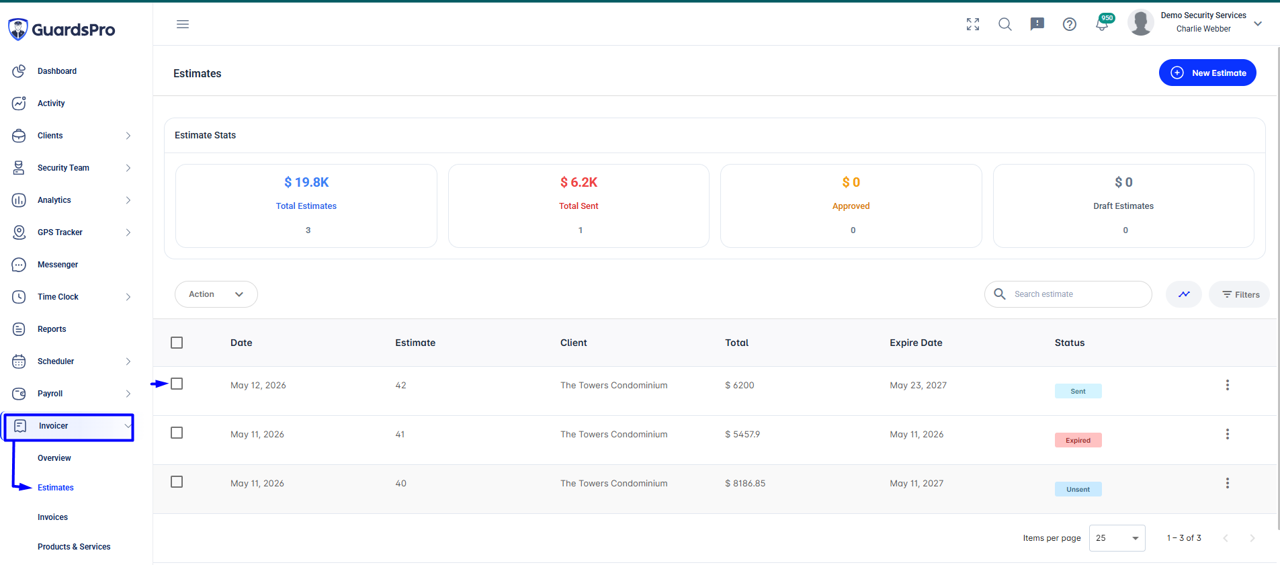Check the box for estimate 41
This screenshot has height=565, width=1280.
pyautogui.click(x=177, y=433)
